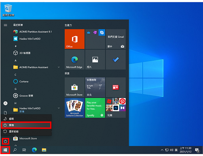Click the letter G section header
The width and height of the screenshot is (203, 156).
16,89
